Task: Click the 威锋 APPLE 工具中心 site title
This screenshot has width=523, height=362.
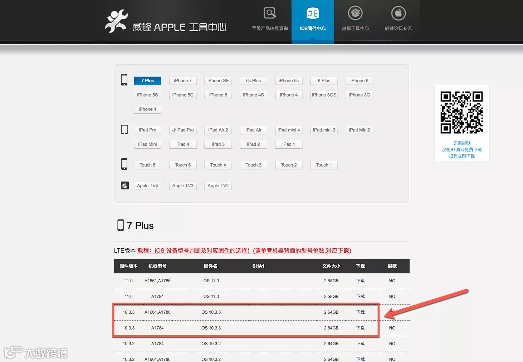Action: pos(179,27)
